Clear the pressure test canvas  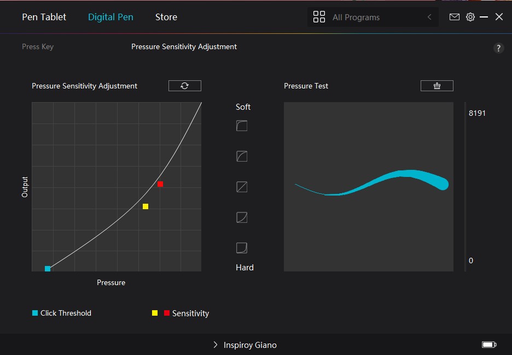point(437,86)
